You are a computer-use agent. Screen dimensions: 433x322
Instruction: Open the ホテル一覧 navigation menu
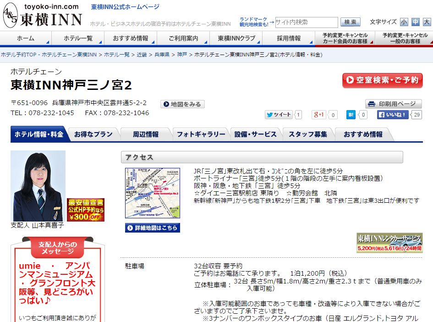[78, 38]
